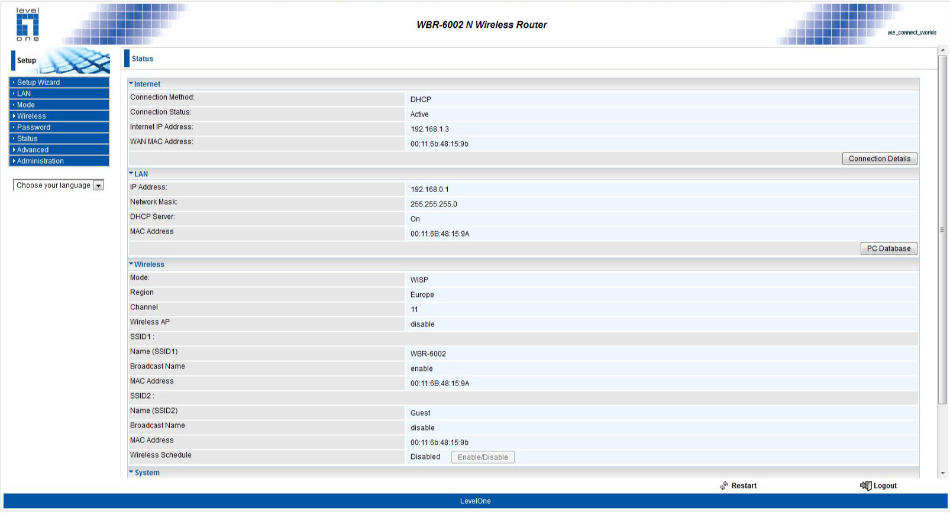This screenshot has width=950, height=521.
Task: Expand the Wireless sidebar menu
Action: point(31,116)
